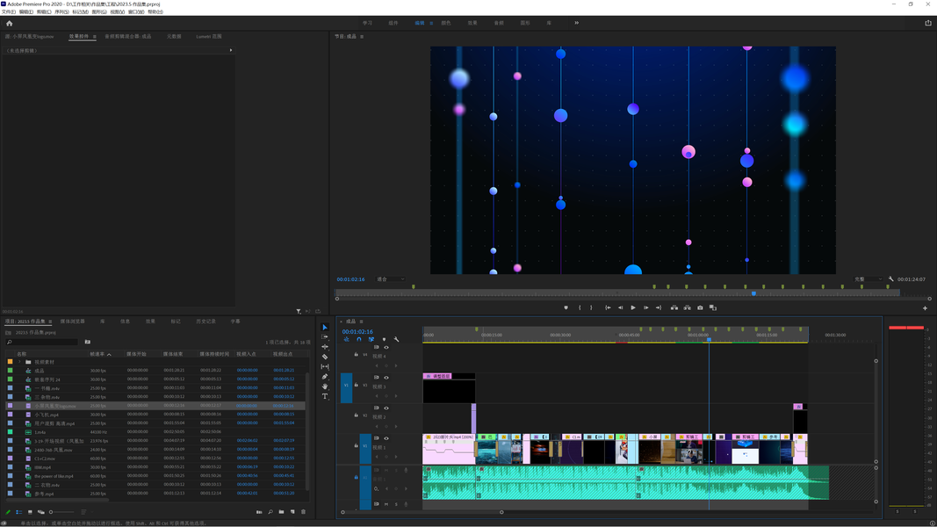Toggle Project read-only pencil icon

tap(8, 512)
